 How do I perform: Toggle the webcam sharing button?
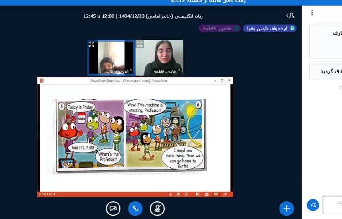(113, 209)
